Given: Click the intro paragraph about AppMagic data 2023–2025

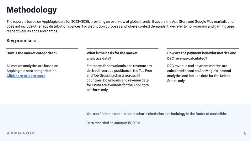Looking at the screenshot, I should coord(121,26).
